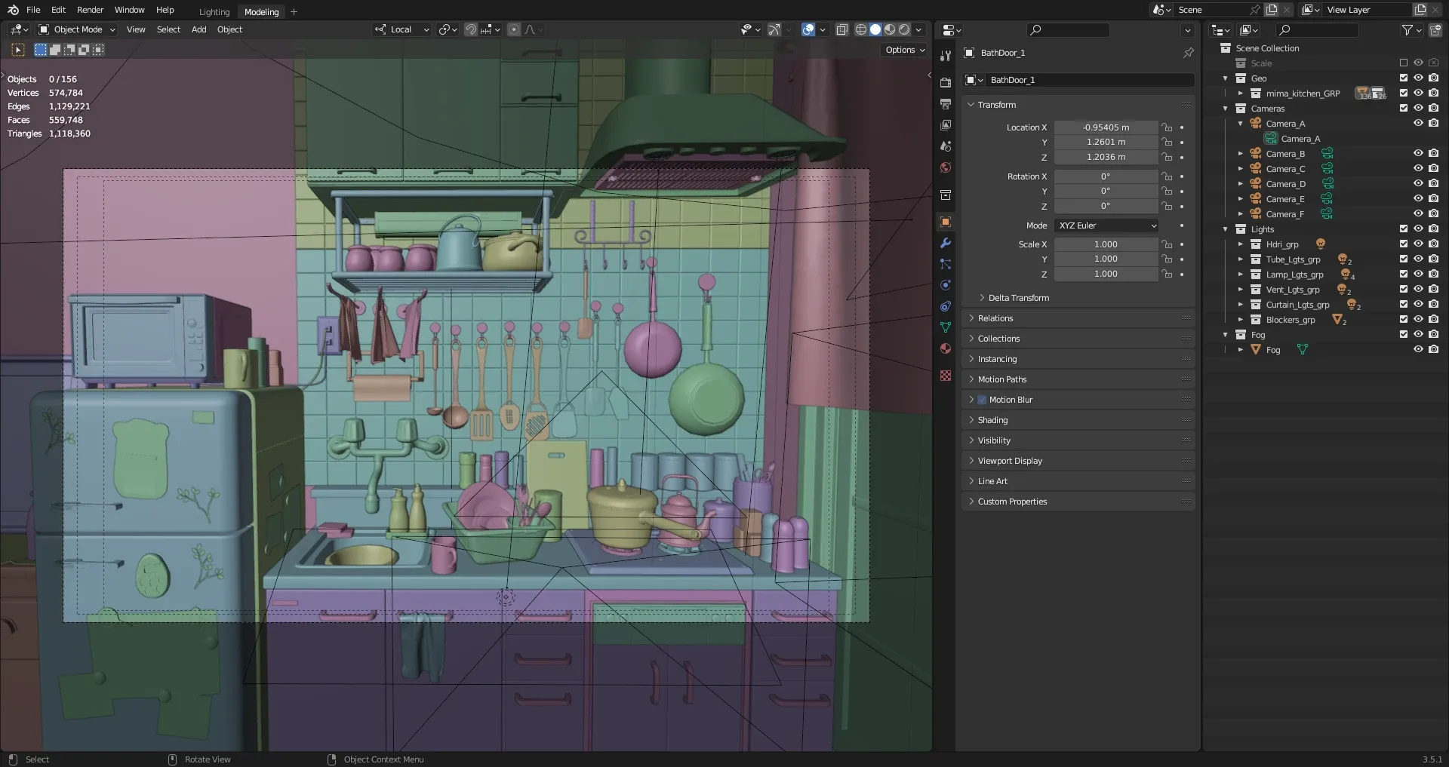1449x767 pixels.
Task: Open the viewport Add menu
Action: [x=198, y=29]
